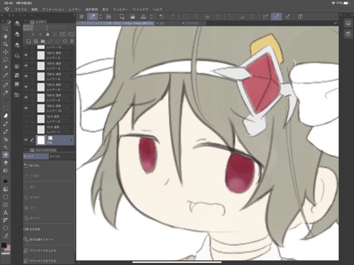The image size is (354, 265).
Task: Select the Move layer tool
Action: tap(5, 52)
